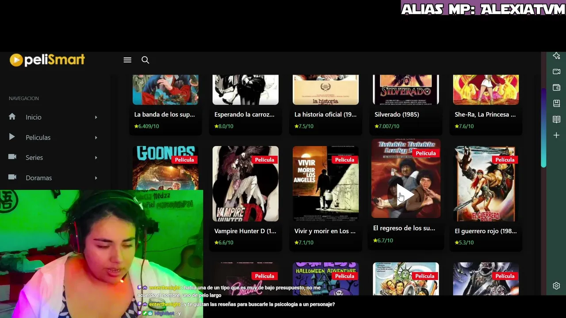Open Doramas in navigation

click(38, 178)
